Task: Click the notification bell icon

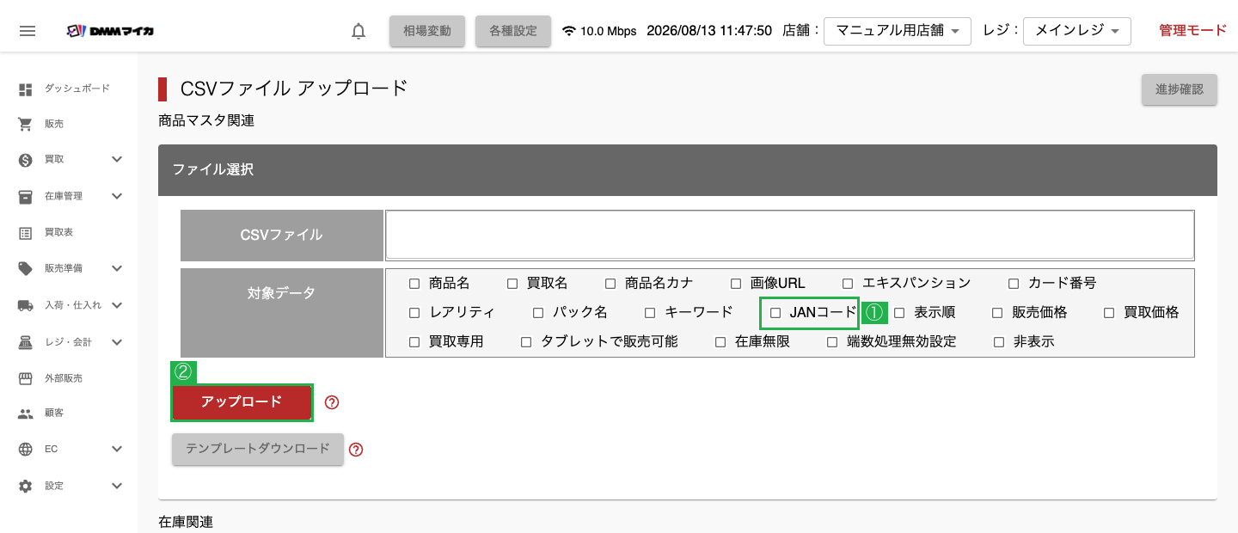Action: pos(359,31)
